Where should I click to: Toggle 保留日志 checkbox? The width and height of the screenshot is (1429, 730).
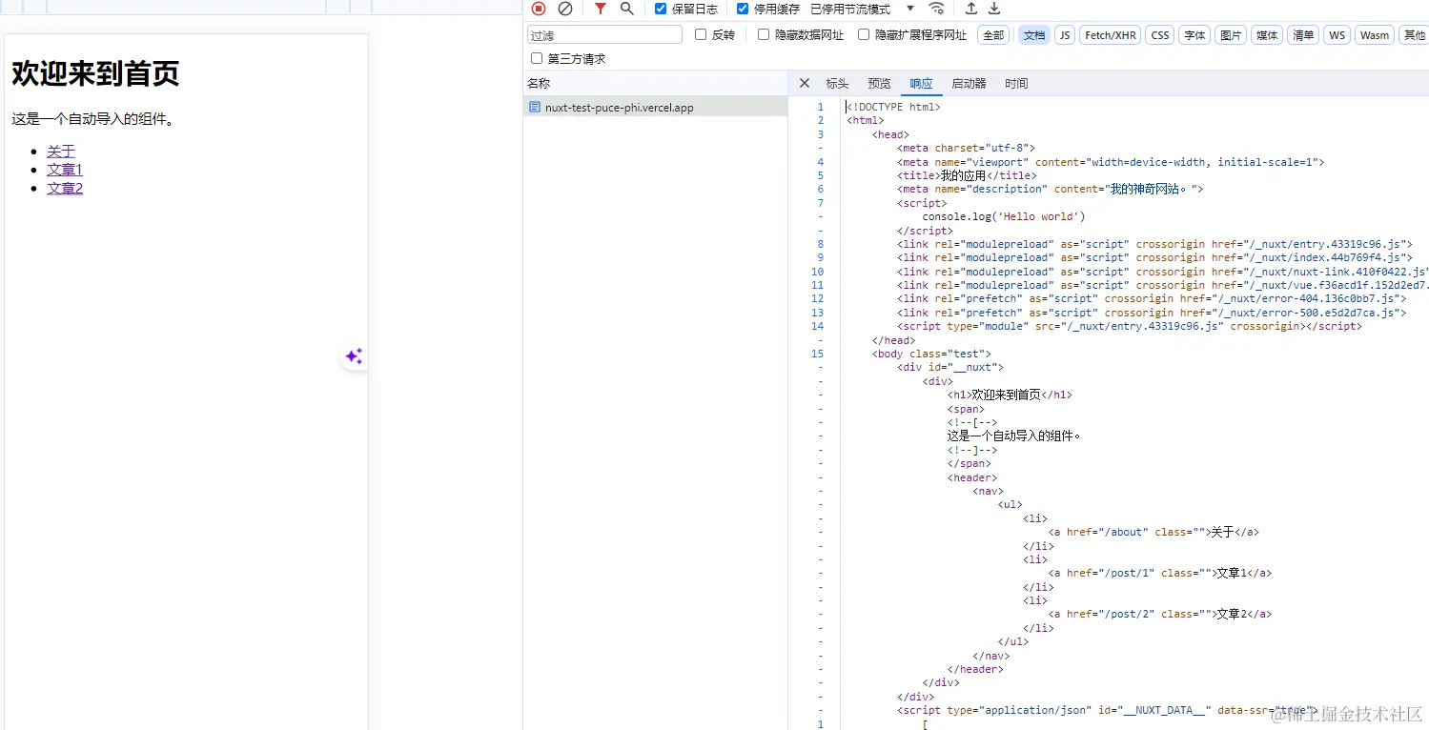(x=661, y=9)
